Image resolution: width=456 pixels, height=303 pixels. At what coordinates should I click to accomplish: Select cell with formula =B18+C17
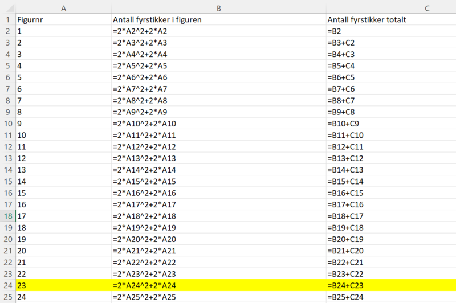(391, 216)
